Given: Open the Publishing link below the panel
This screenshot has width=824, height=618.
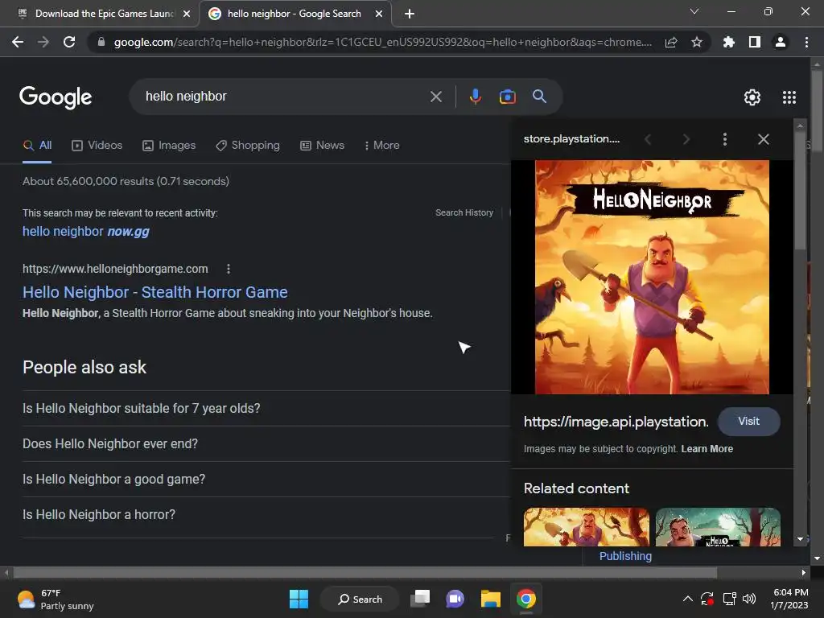Looking at the screenshot, I should pos(625,557).
